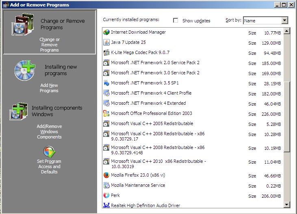The height and width of the screenshot is (214, 297).
Task: Click the Visual C++ 2005 Redistributable icon
Action: (x=106, y=123)
